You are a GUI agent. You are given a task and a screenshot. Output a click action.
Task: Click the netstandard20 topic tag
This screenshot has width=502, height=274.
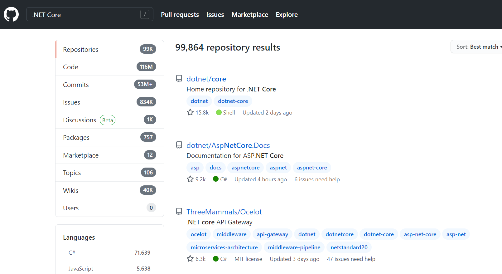349,247
